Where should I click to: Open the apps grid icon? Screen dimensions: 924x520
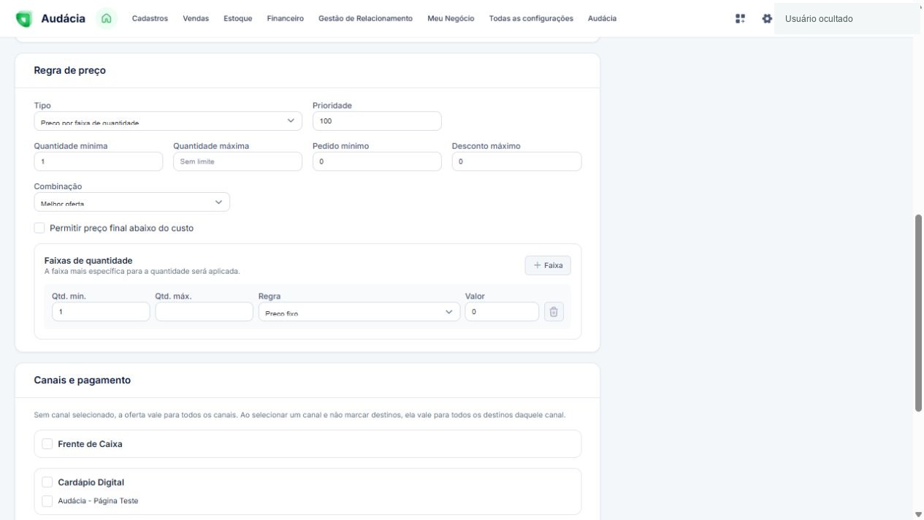coord(741,19)
